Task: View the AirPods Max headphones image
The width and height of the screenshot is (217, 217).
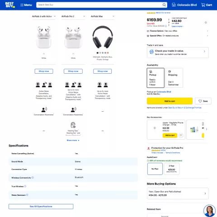Action: pyautogui.click(x=103, y=37)
